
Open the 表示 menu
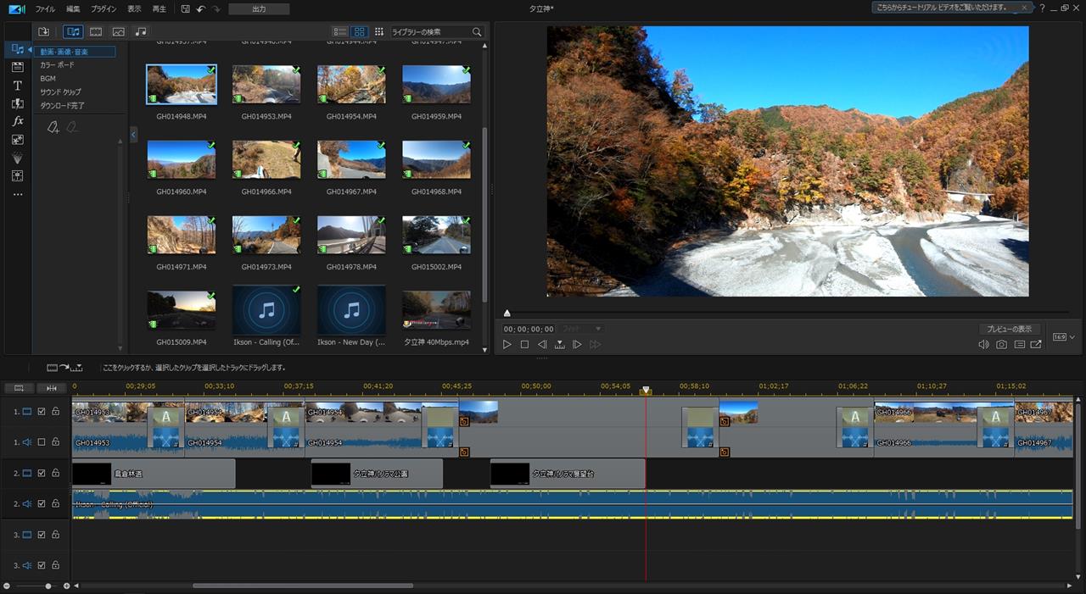coord(134,8)
